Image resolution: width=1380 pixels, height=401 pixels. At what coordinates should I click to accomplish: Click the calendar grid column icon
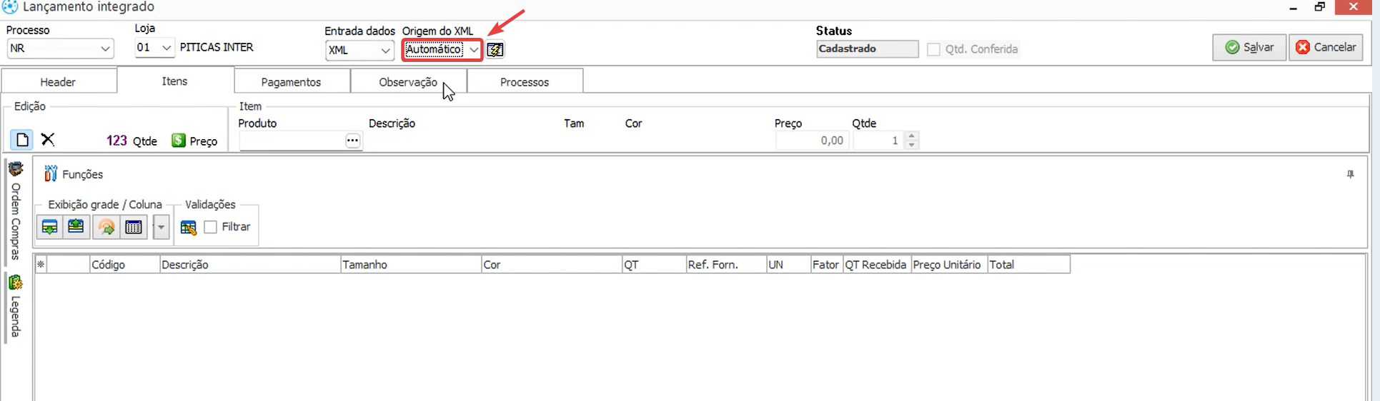click(134, 227)
